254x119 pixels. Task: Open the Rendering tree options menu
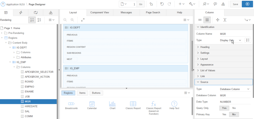(52, 20)
